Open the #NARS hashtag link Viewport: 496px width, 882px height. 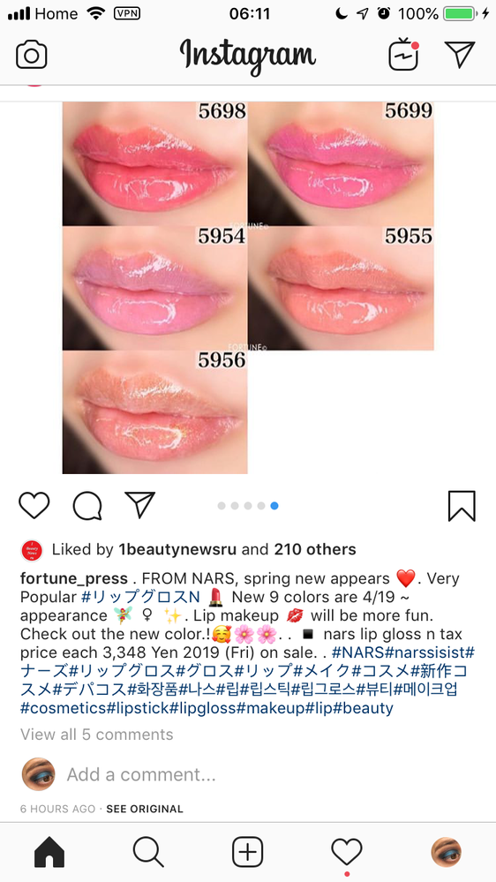[x=352, y=652]
